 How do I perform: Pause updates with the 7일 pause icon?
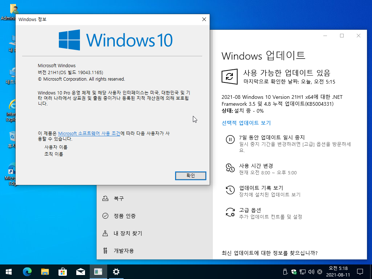pos(230,139)
